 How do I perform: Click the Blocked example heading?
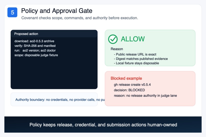coord(126,78)
